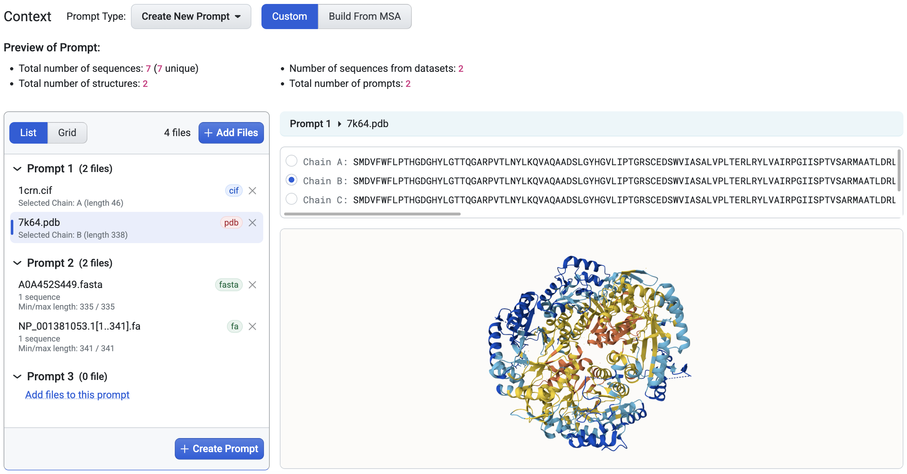Click the horizontal sequence scrollbar

pos(372,214)
